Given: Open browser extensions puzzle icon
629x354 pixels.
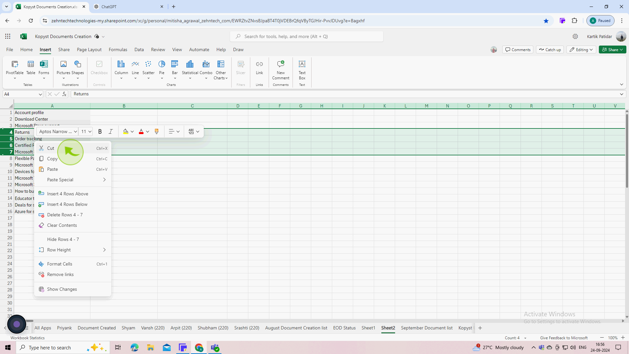Looking at the screenshot, I should [575, 21].
